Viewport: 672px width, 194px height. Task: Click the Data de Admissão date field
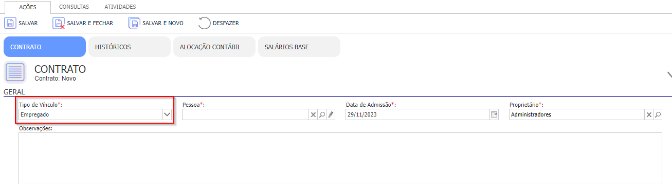tap(417, 115)
